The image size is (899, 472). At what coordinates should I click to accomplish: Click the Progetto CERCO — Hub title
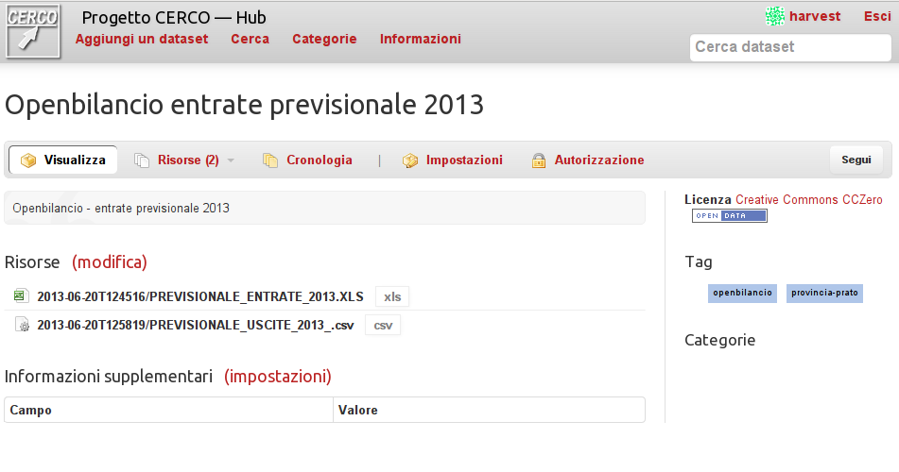pos(174,17)
